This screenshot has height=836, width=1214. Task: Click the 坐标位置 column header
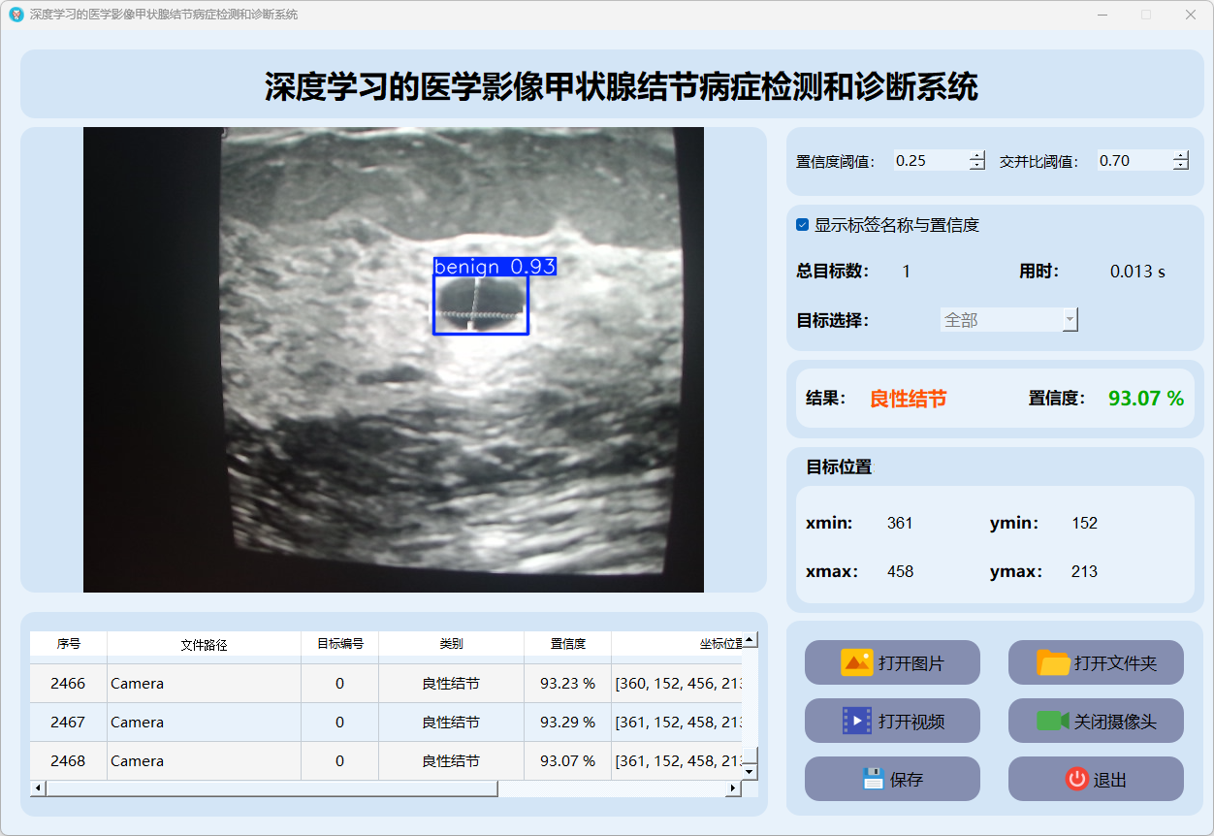click(677, 644)
